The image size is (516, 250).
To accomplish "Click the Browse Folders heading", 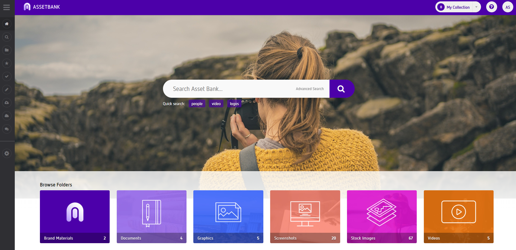I will pyautogui.click(x=56, y=185).
